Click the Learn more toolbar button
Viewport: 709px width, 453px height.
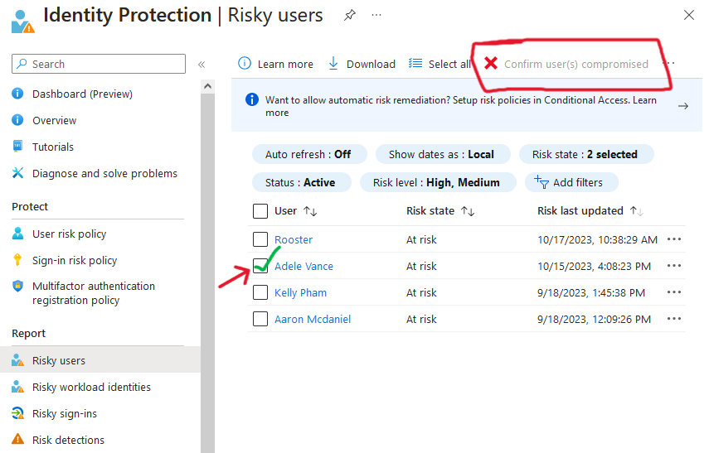[x=276, y=64]
